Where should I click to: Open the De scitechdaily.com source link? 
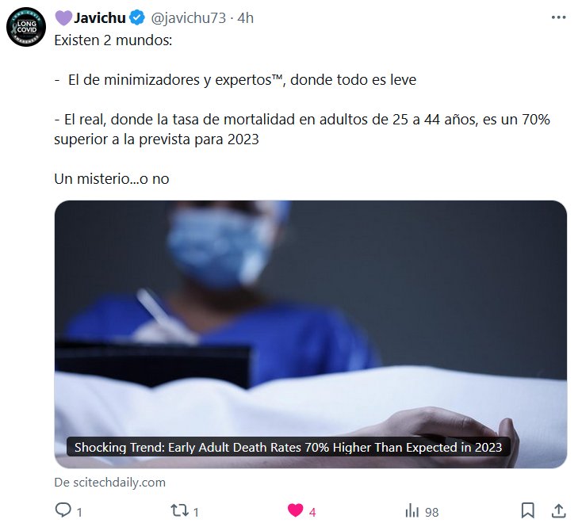(x=110, y=483)
